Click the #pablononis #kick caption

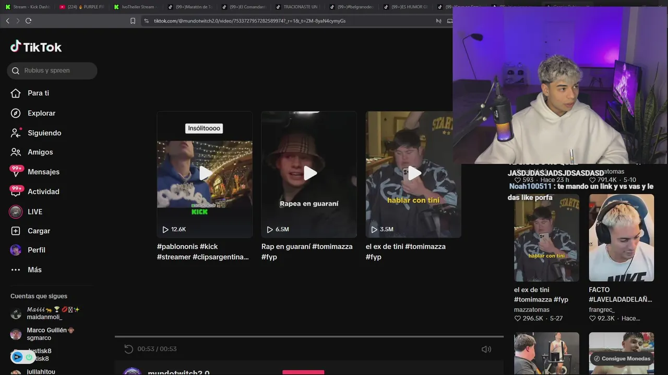204,252
